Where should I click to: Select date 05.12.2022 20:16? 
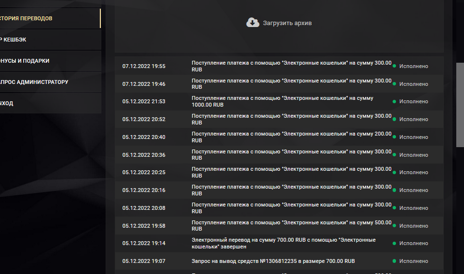tap(144, 190)
